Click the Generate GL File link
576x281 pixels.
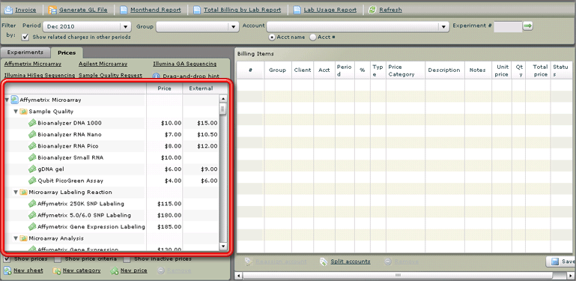tap(83, 10)
